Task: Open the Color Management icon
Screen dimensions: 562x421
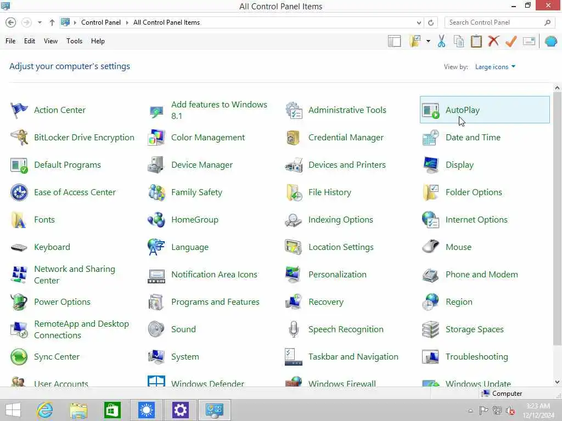Action: point(156,138)
